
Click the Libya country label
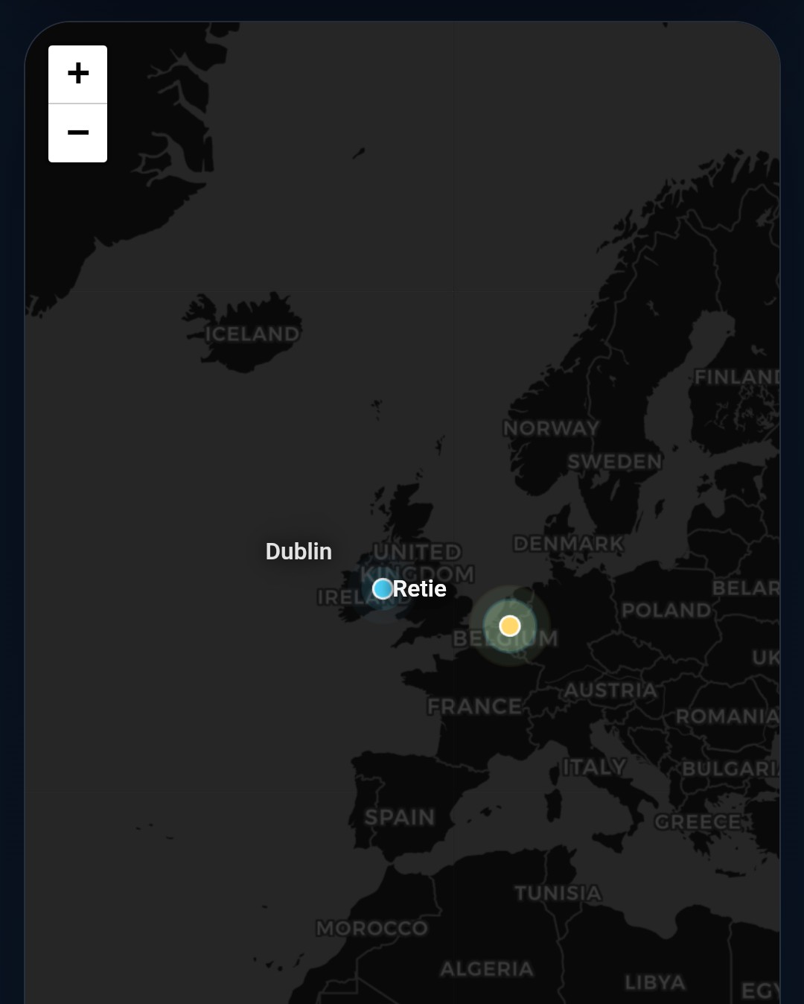pyautogui.click(x=655, y=982)
